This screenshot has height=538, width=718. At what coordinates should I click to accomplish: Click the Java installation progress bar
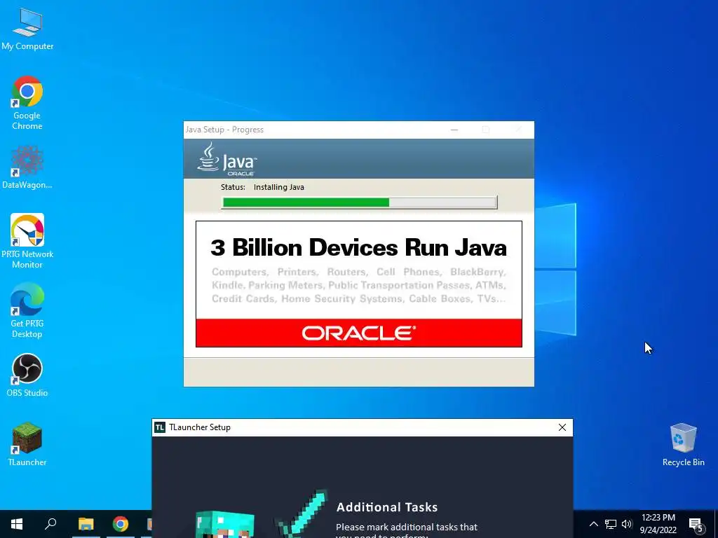tap(359, 202)
